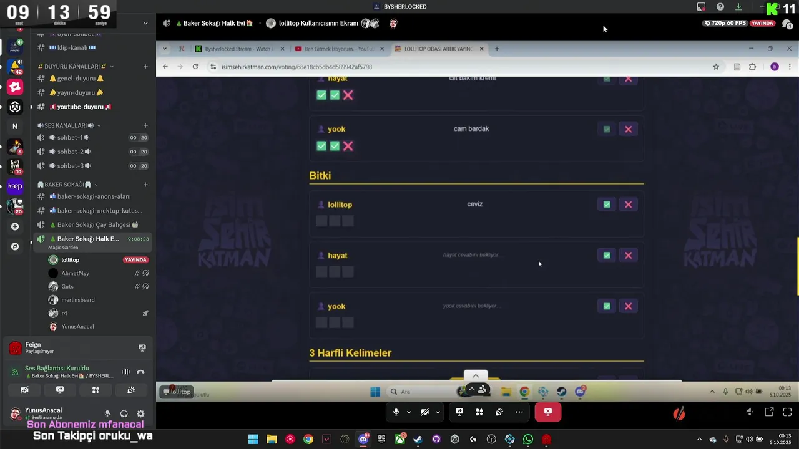
Task: Approve hayat's Bitki answer with the green check
Action: click(607, 255)
